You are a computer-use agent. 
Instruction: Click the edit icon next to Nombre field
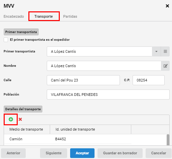click(165, 66)
